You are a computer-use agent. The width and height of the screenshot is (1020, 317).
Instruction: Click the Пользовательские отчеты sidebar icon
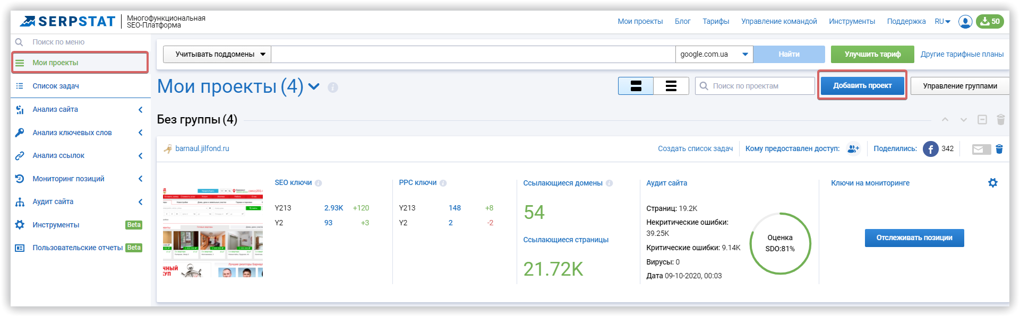point(20,248)
